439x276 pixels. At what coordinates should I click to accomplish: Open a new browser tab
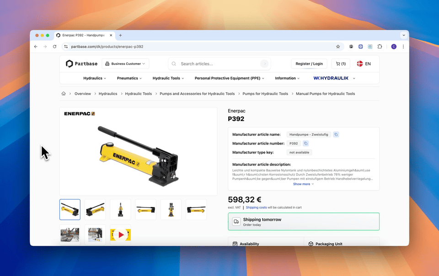[x=120, y=35]
